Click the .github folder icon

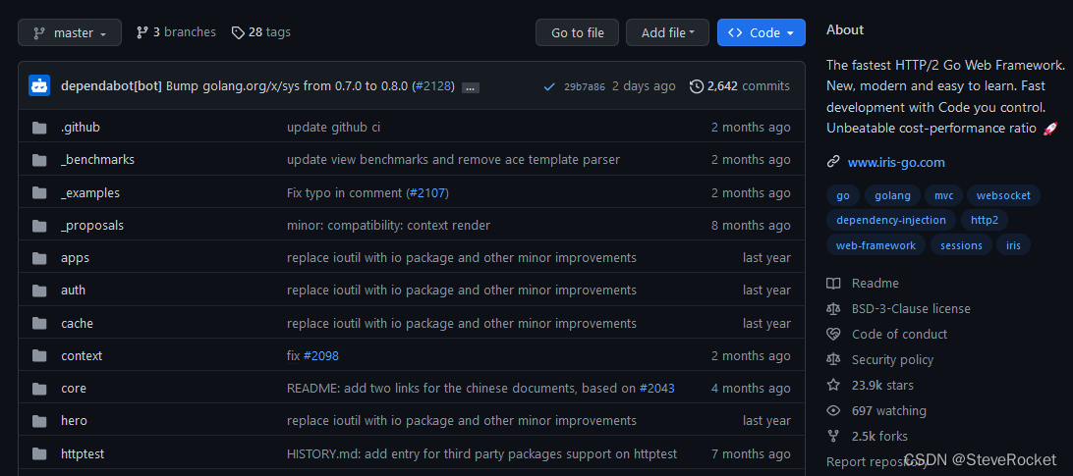click(x=39, y=128)
